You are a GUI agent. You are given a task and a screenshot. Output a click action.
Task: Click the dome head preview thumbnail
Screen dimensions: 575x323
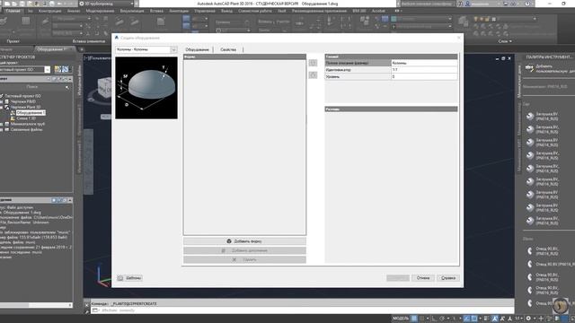pyautogui.click(x=146, y=88)
